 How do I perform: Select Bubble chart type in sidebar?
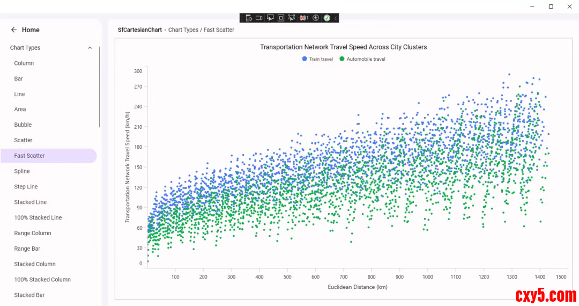pyautogui.click(x=23, y=125)
